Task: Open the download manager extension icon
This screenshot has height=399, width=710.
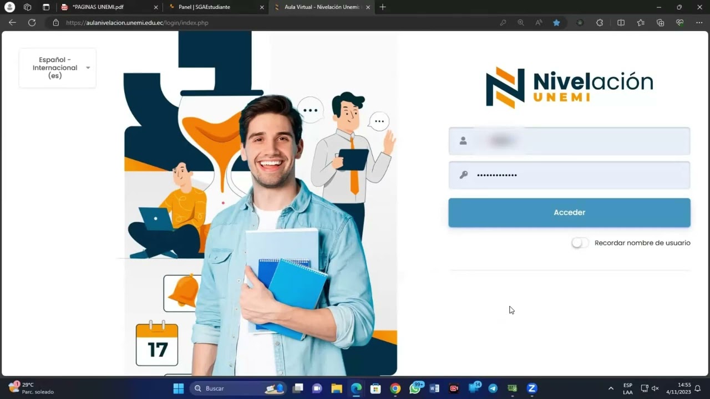Action: tap(580, 23)
